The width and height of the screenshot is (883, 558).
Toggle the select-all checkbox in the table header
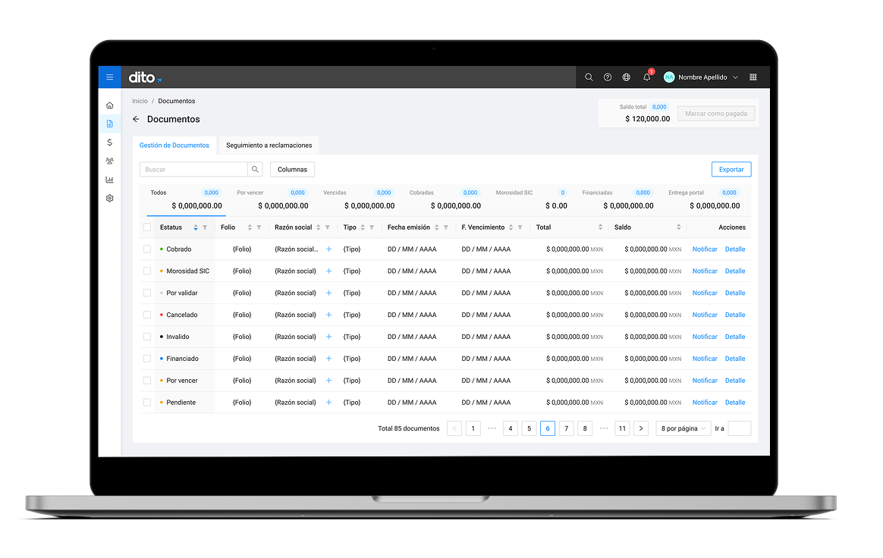pos(147,227)
